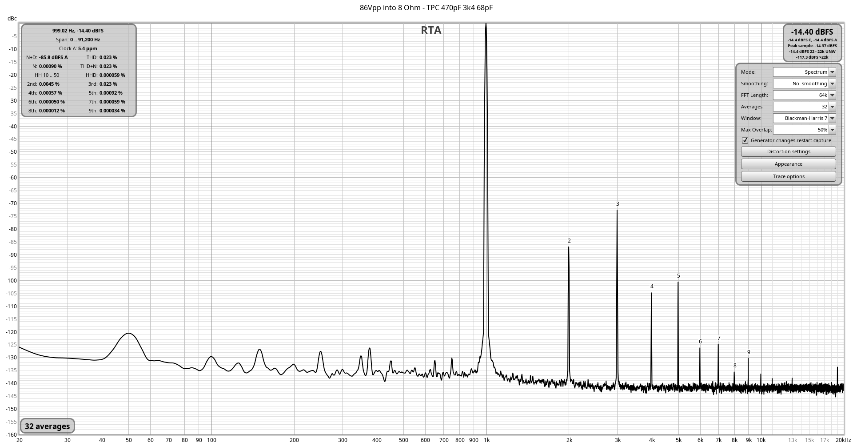The height and width of the screenshot is (446, 853).
Task: Click the 1k frequency axis label
Action: pos(486,440)
